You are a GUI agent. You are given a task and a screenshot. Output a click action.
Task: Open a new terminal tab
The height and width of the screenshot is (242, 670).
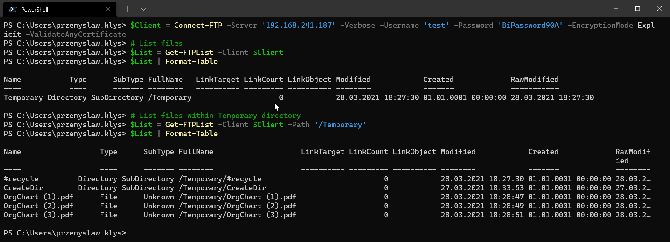coord(127,9)
